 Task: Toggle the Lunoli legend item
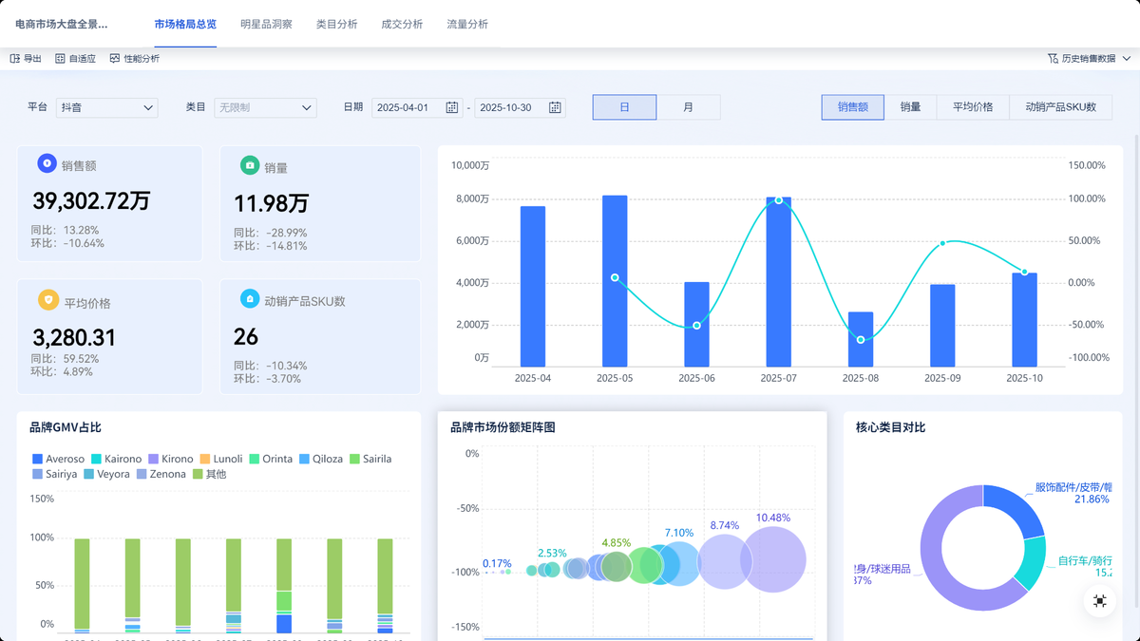pyautogui.click(x=220, y=459)
